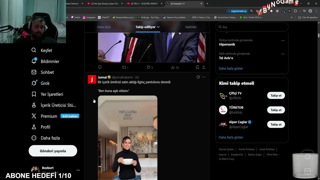Open Sohbet envelope icon
The height and width of the screenshot is (180, 320).
click(x=34, y=72)
